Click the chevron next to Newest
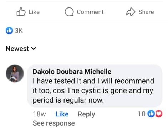The height and width of the screenshot is (132, 168). [x=34, y=49]
